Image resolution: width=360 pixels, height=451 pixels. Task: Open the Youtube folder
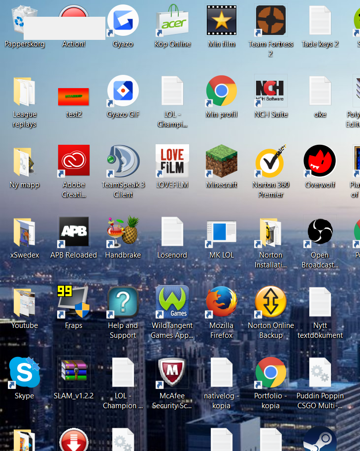24,303
